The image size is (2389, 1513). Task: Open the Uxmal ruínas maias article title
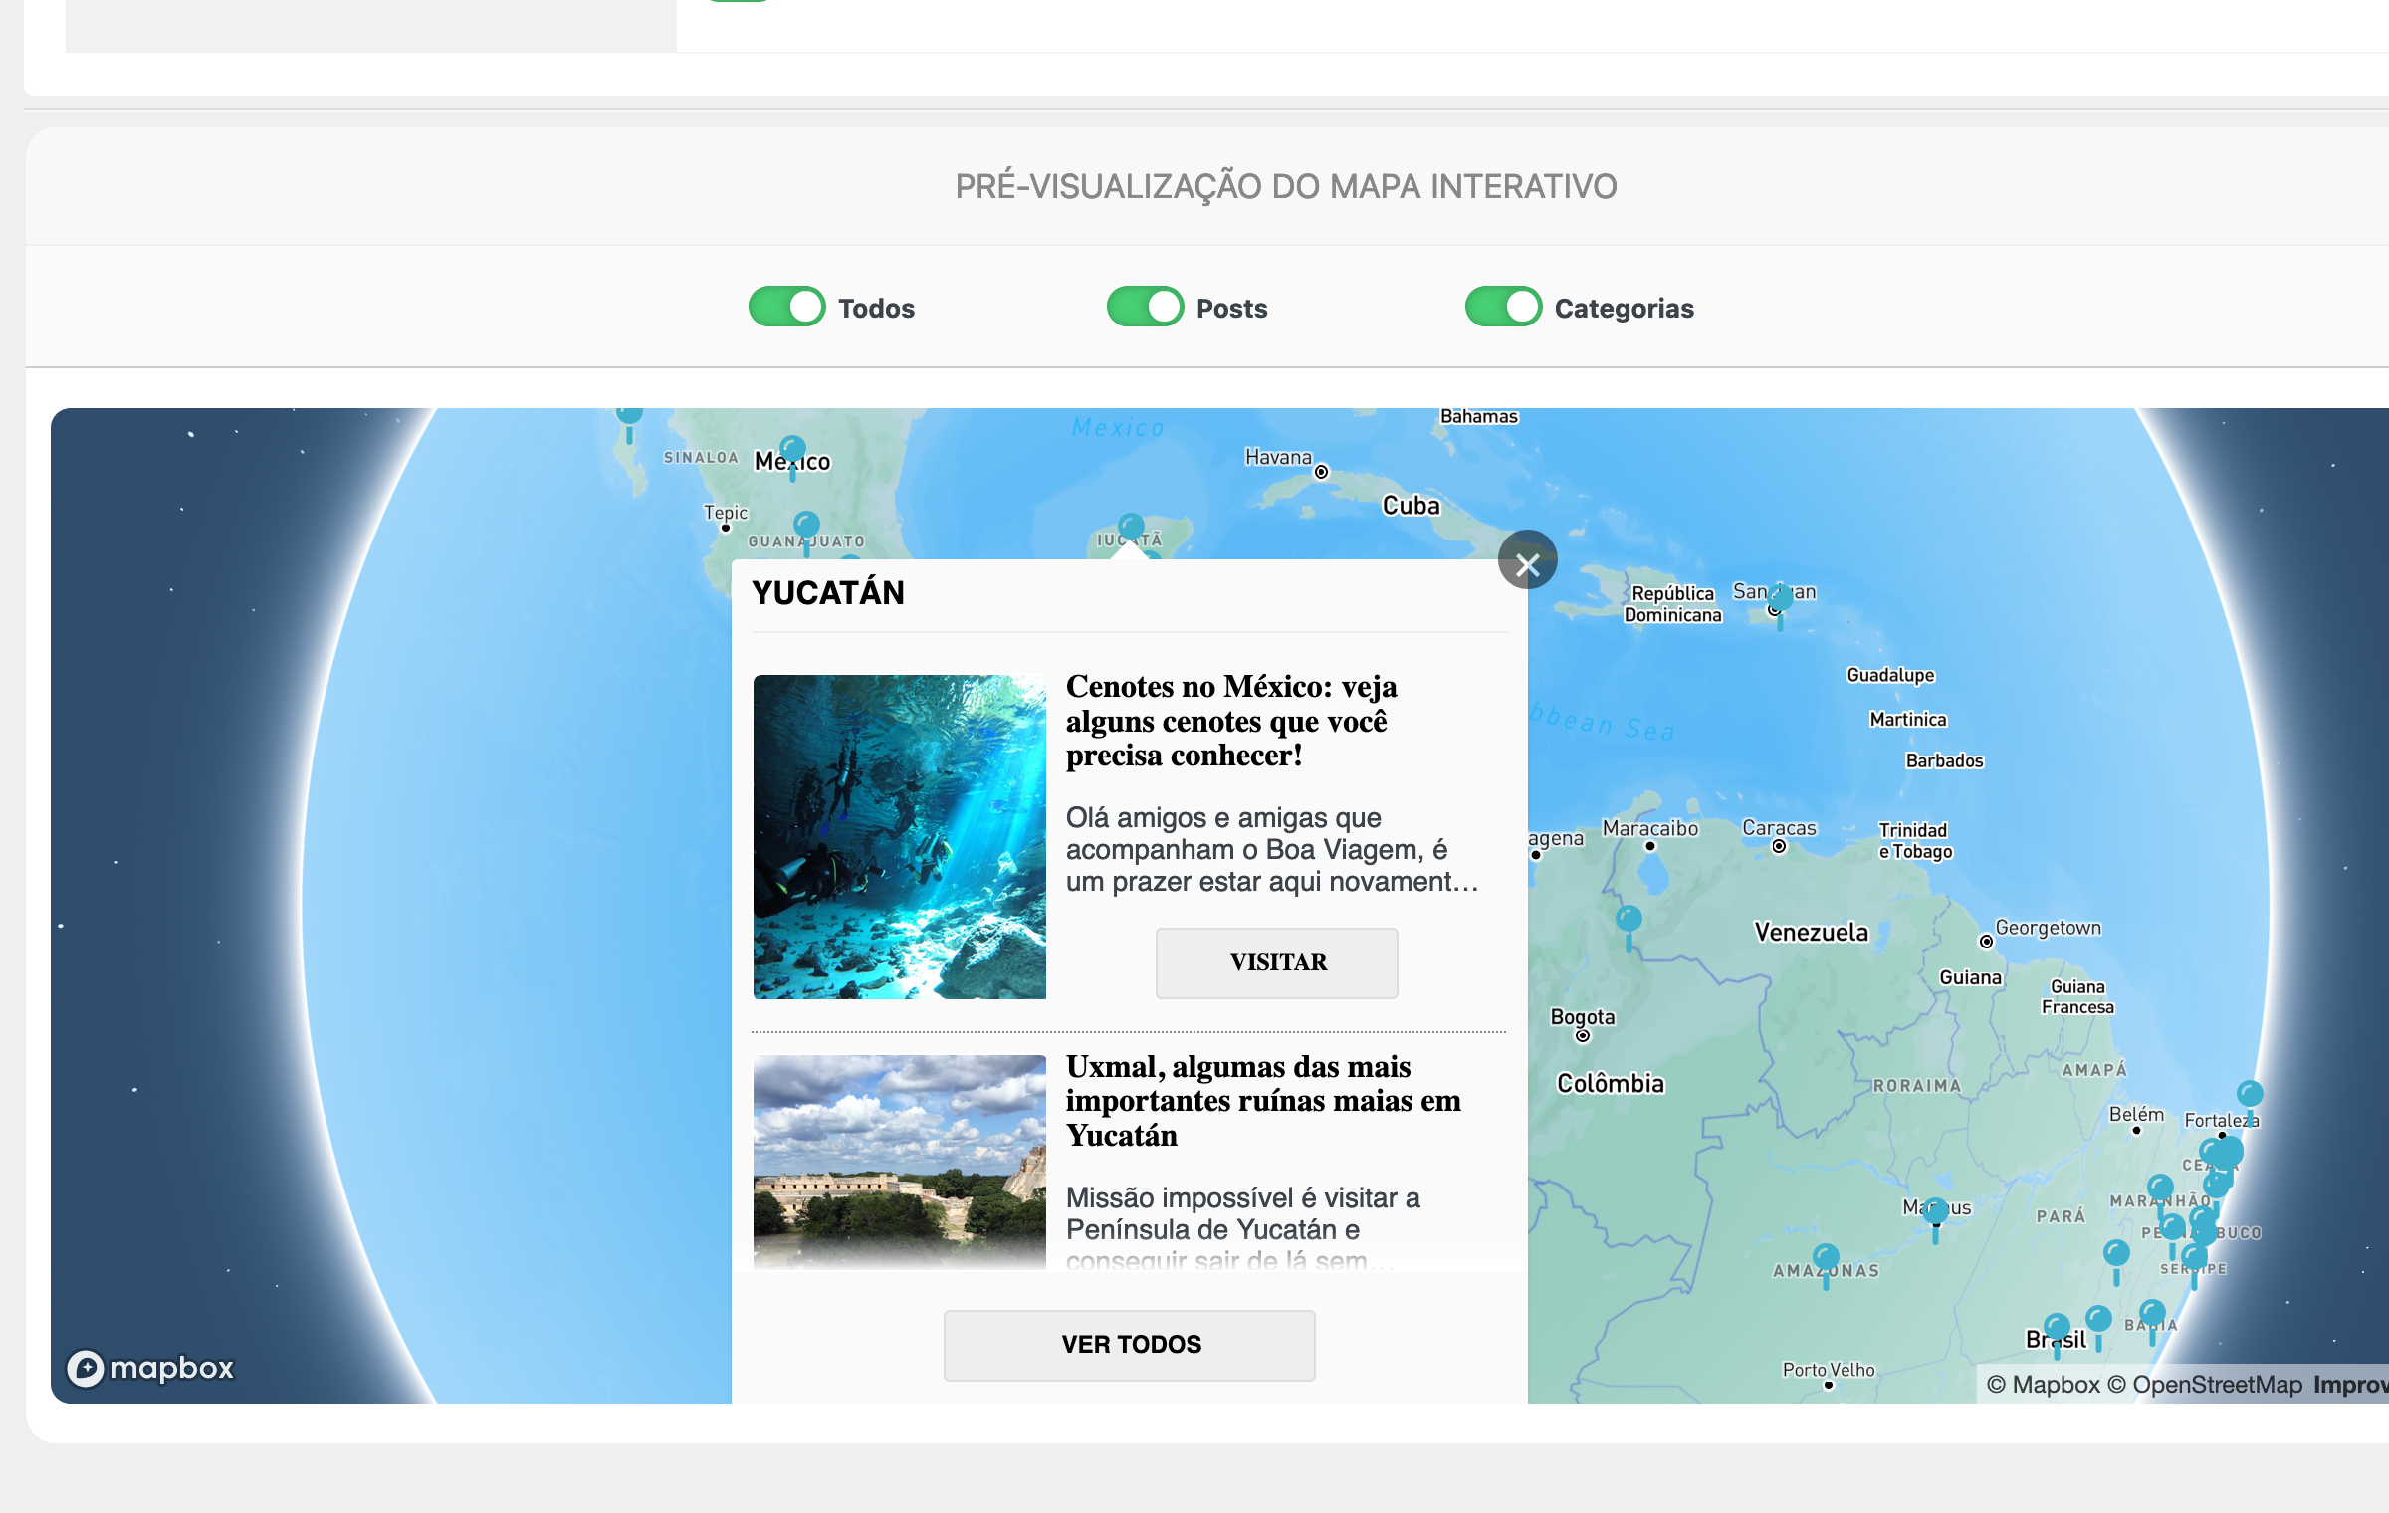[x=1262, y=1101]
